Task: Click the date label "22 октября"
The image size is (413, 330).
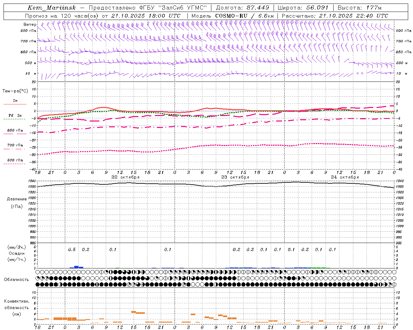Action: pyautogui.click(x=126, y=177)
